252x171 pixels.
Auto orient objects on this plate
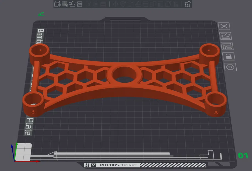coord(225,36)
